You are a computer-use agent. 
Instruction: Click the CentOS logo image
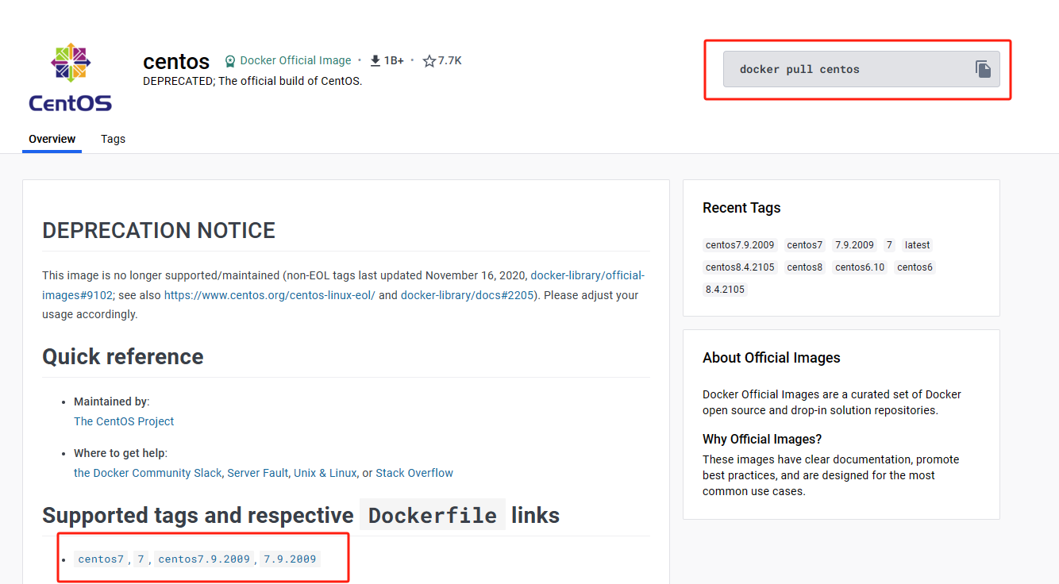(70, 78)
